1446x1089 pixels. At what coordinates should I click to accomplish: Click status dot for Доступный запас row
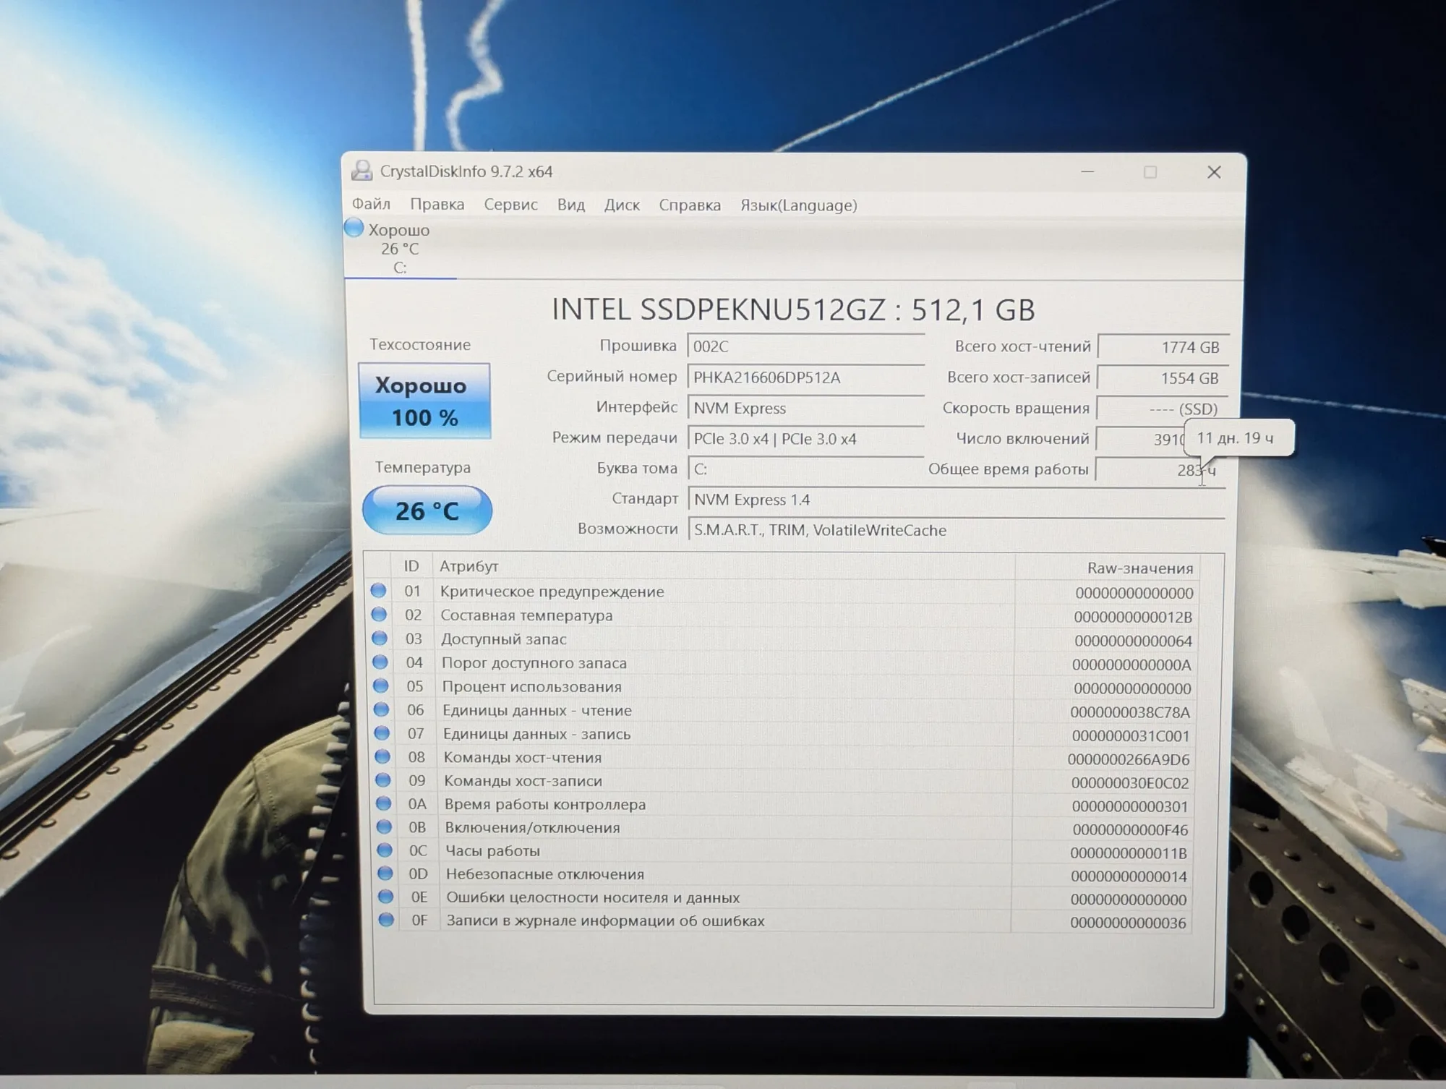tap(380, 638)
